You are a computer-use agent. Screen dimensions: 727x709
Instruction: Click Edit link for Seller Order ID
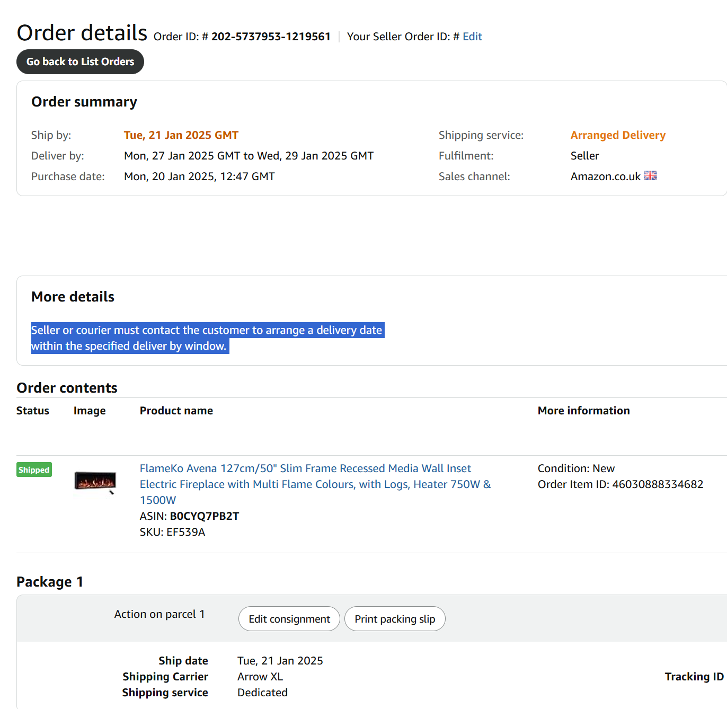click(x=472, y=37)
